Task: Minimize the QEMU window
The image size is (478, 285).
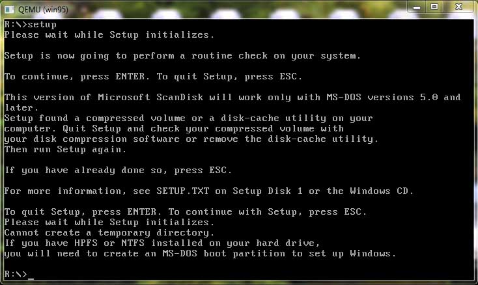Action: (x=416, y=6)
